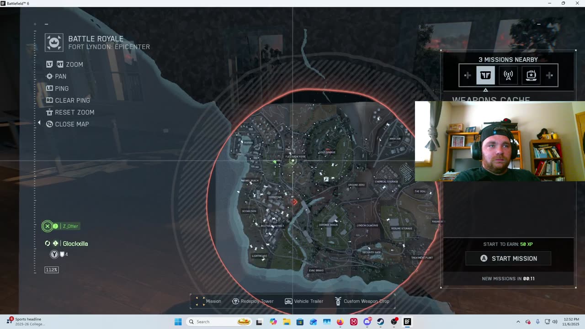This screenshot has height=329, width=585.
Task: Click the Redeploy Tower legend icon
Action: pyautogui.click(x=236, y=301)
